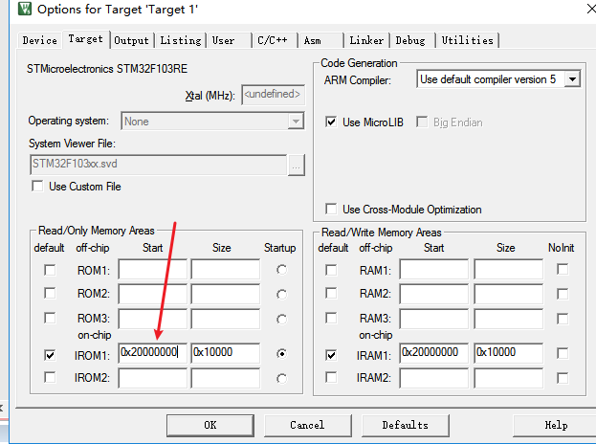This screenshot has width=596, height=444.
Task: Select the IROM1 Startup radio button
Action: coord(281,354)
